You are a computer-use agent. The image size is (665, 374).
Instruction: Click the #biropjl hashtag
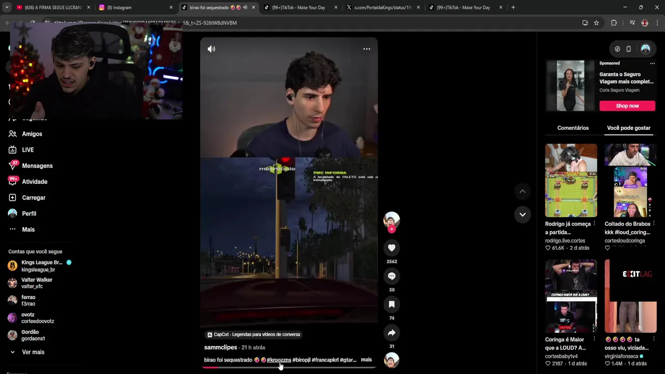[x=301, y=359]
